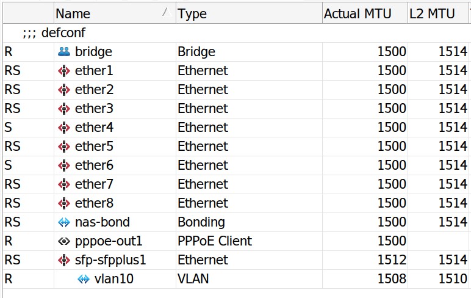Sort by the Type column header
471x298 pixels.
pyautogui.click(x=192, y=13)
